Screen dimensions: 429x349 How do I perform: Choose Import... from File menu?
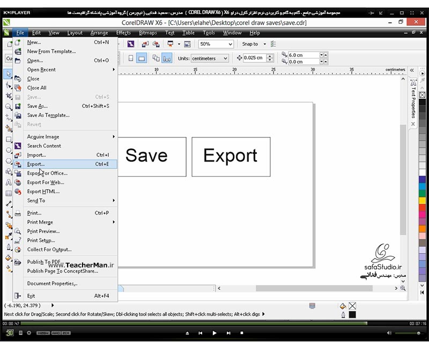click(x=65, y=155)
